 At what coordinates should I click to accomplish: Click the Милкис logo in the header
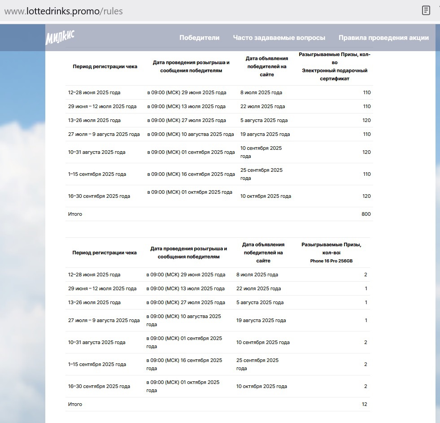(60, 38)
